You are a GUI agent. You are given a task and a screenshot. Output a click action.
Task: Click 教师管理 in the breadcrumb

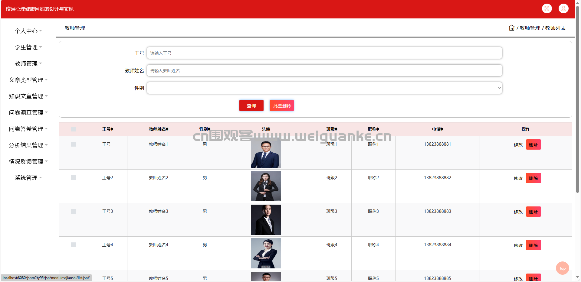[530, 28]
